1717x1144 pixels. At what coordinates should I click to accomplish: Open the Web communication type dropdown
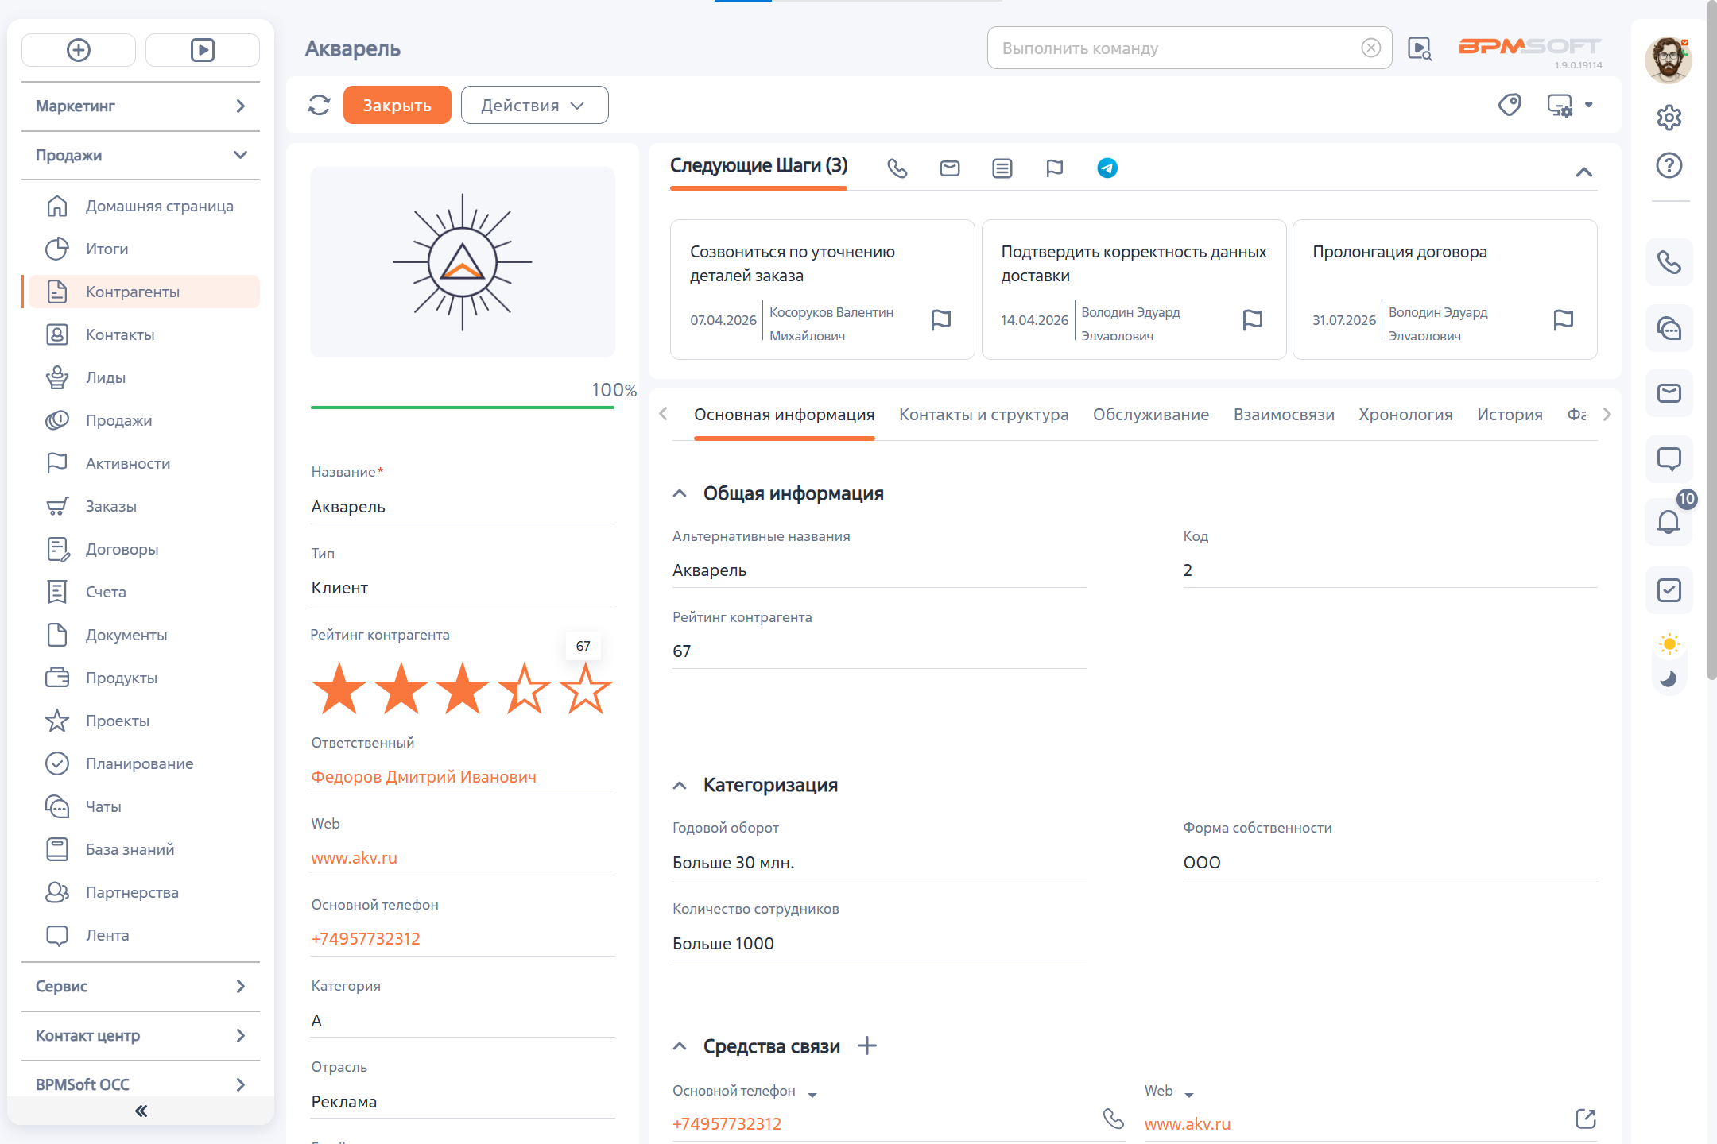pos(1189,1094)
